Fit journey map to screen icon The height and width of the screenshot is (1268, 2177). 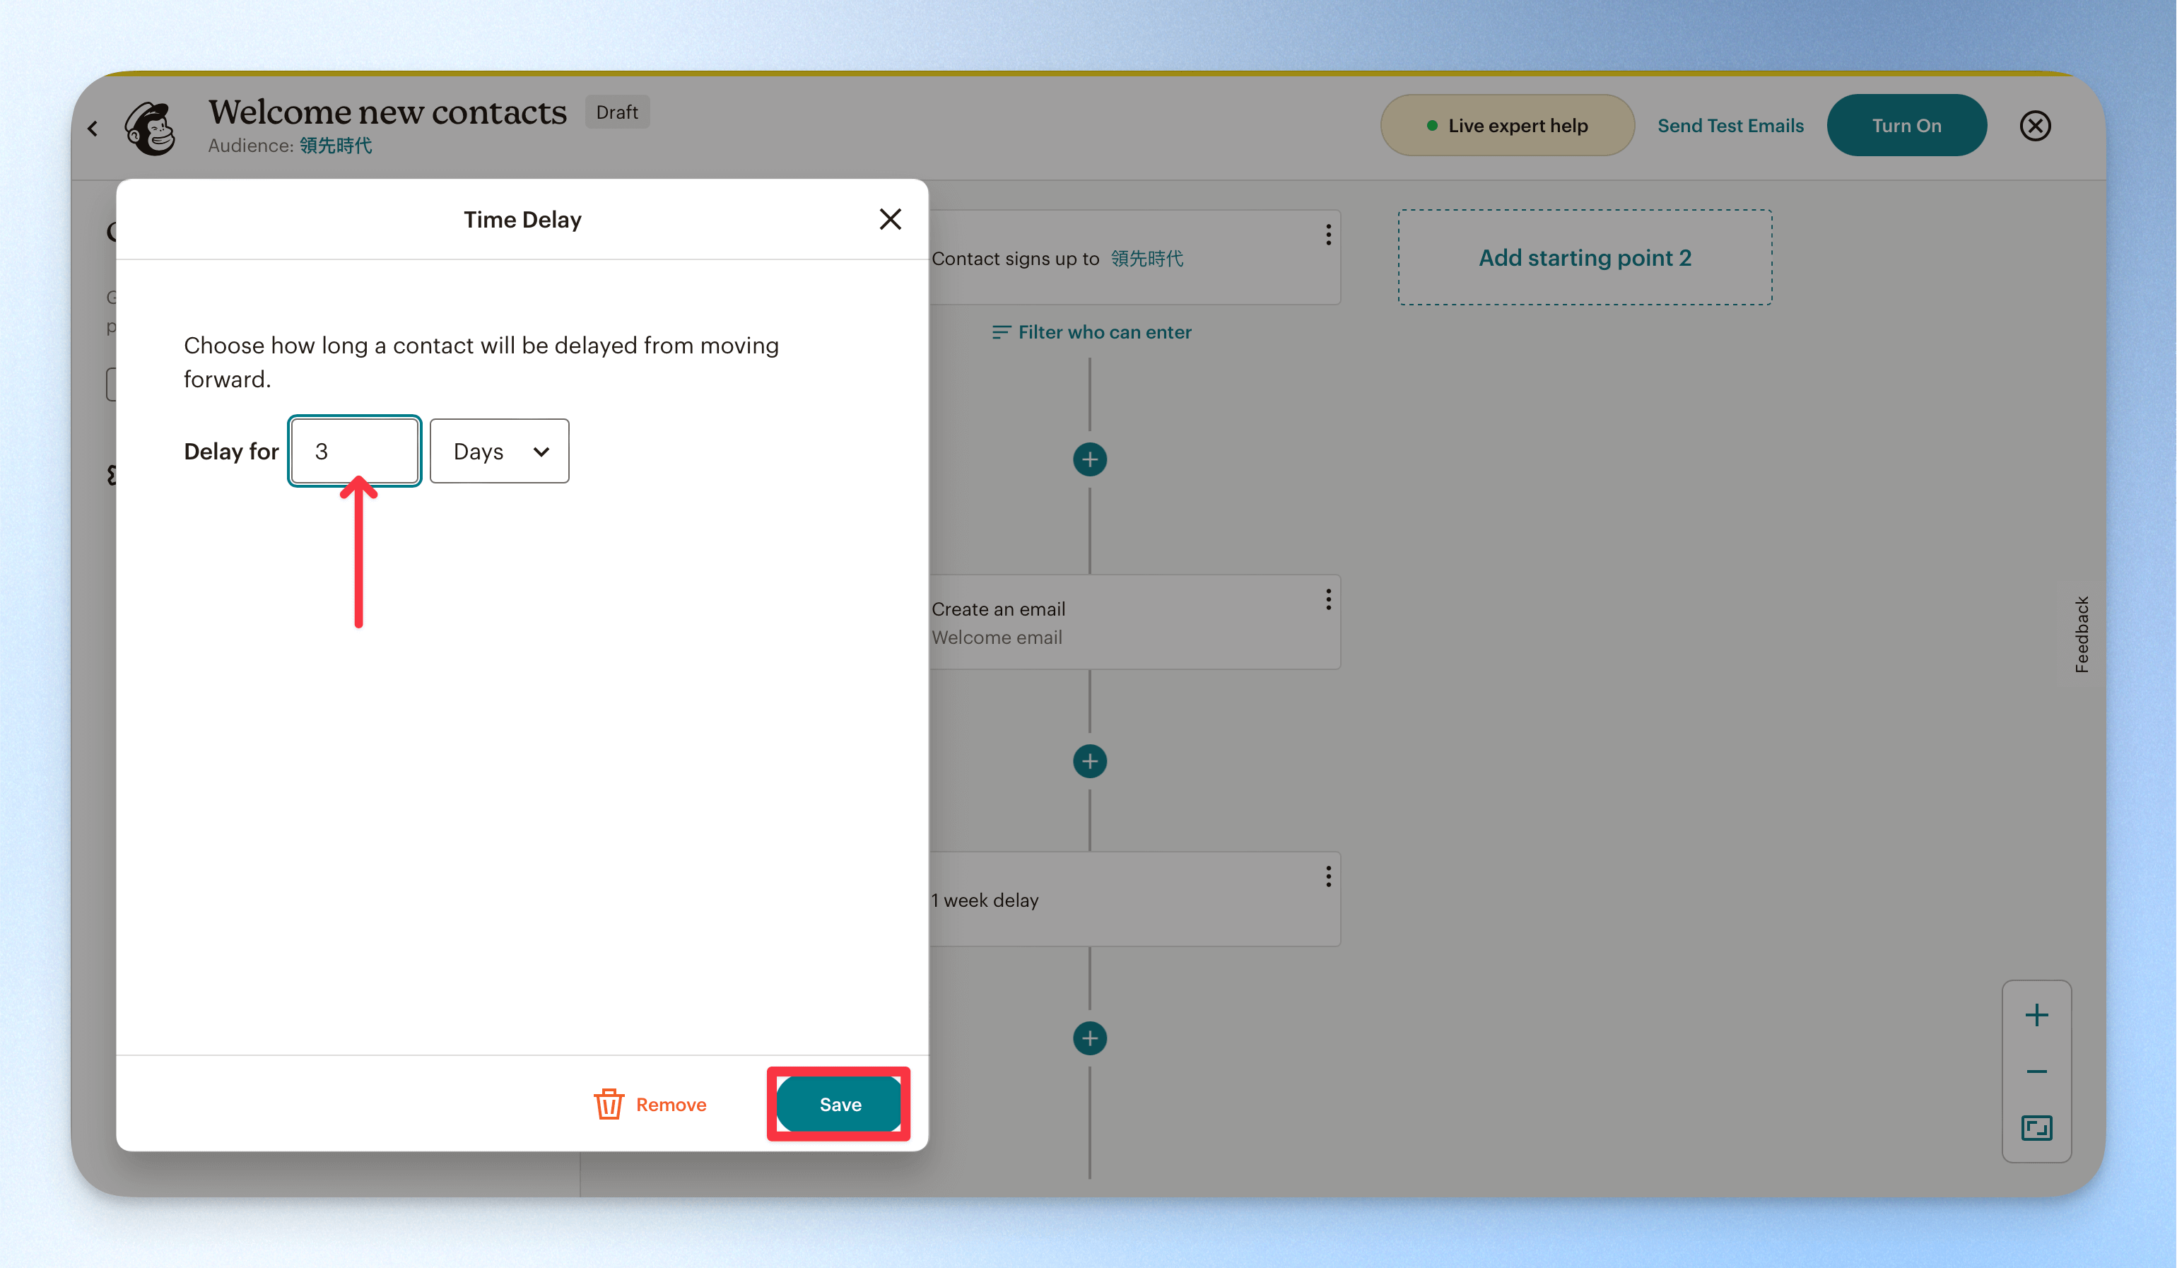pyautogui.click(x=2036, y=1128)
